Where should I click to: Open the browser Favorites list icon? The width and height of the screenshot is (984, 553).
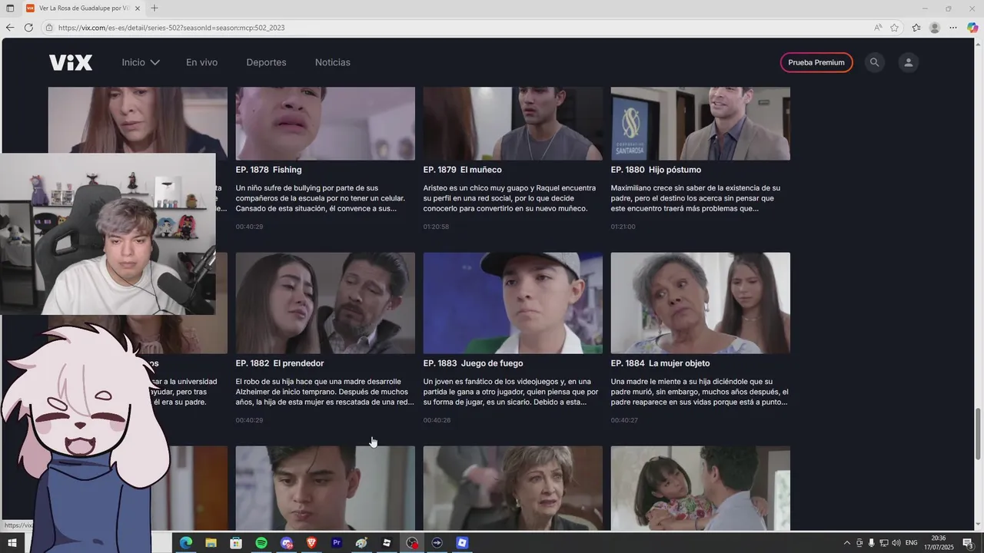point(916,28)
